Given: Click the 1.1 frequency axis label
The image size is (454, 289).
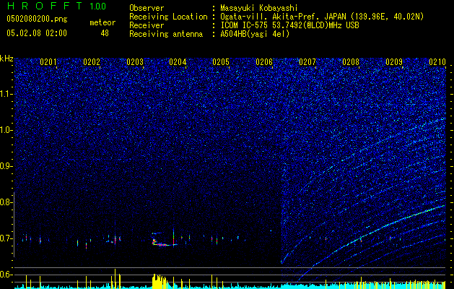Looking at the screenshot, I should 6,94.
